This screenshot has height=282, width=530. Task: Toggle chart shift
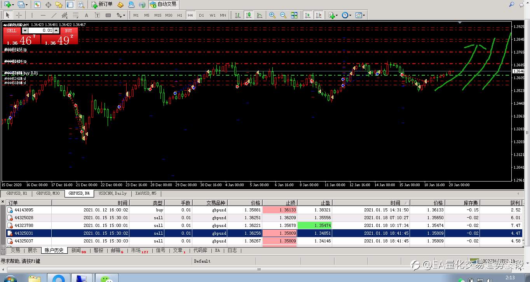click(x=319, y=15)
